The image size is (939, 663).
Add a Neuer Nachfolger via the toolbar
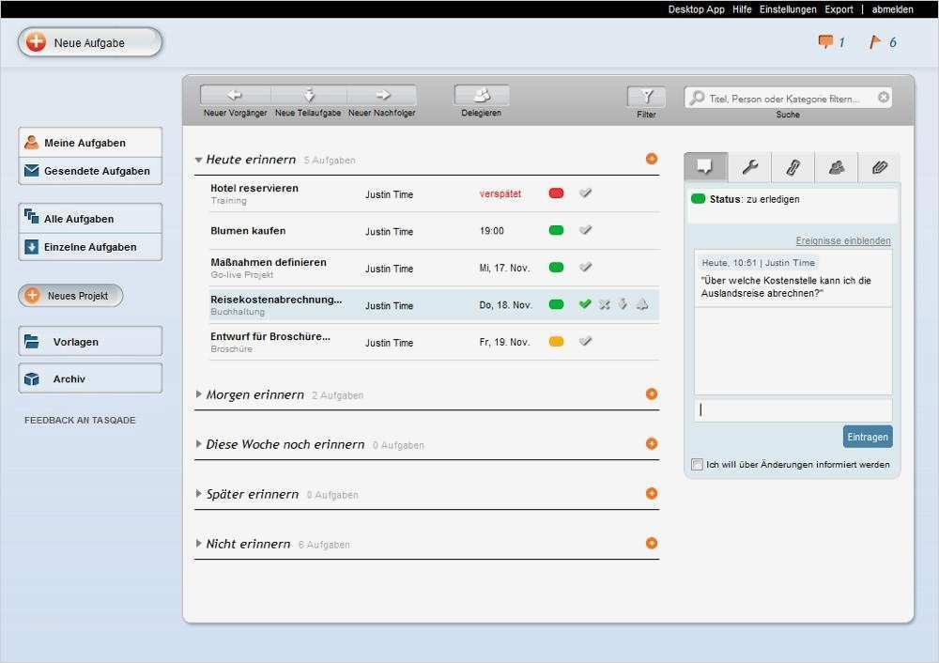(x=382, y=95)
